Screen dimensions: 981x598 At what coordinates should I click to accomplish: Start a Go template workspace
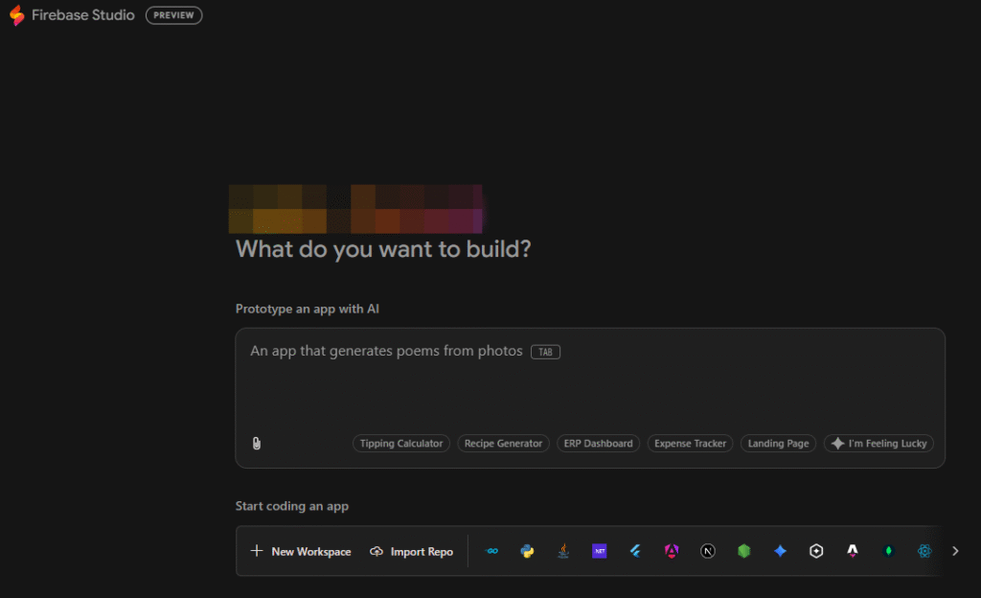coord(491,551)
